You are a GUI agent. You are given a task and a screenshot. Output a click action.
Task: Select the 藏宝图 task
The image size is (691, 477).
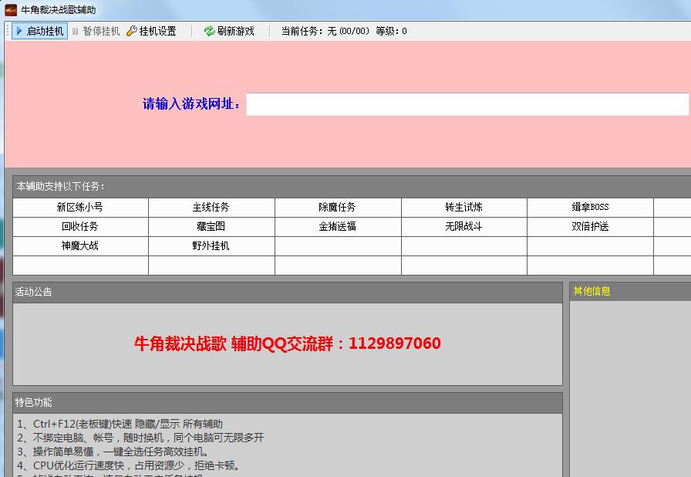click(x=212, y=228)
